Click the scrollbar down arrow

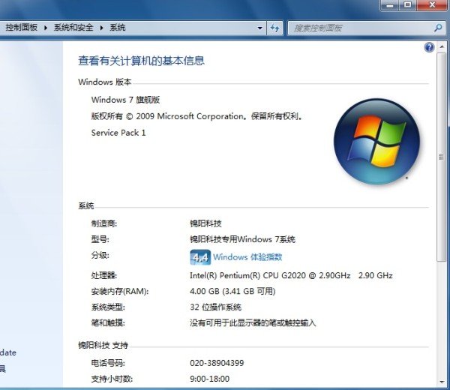coord(442,382)
